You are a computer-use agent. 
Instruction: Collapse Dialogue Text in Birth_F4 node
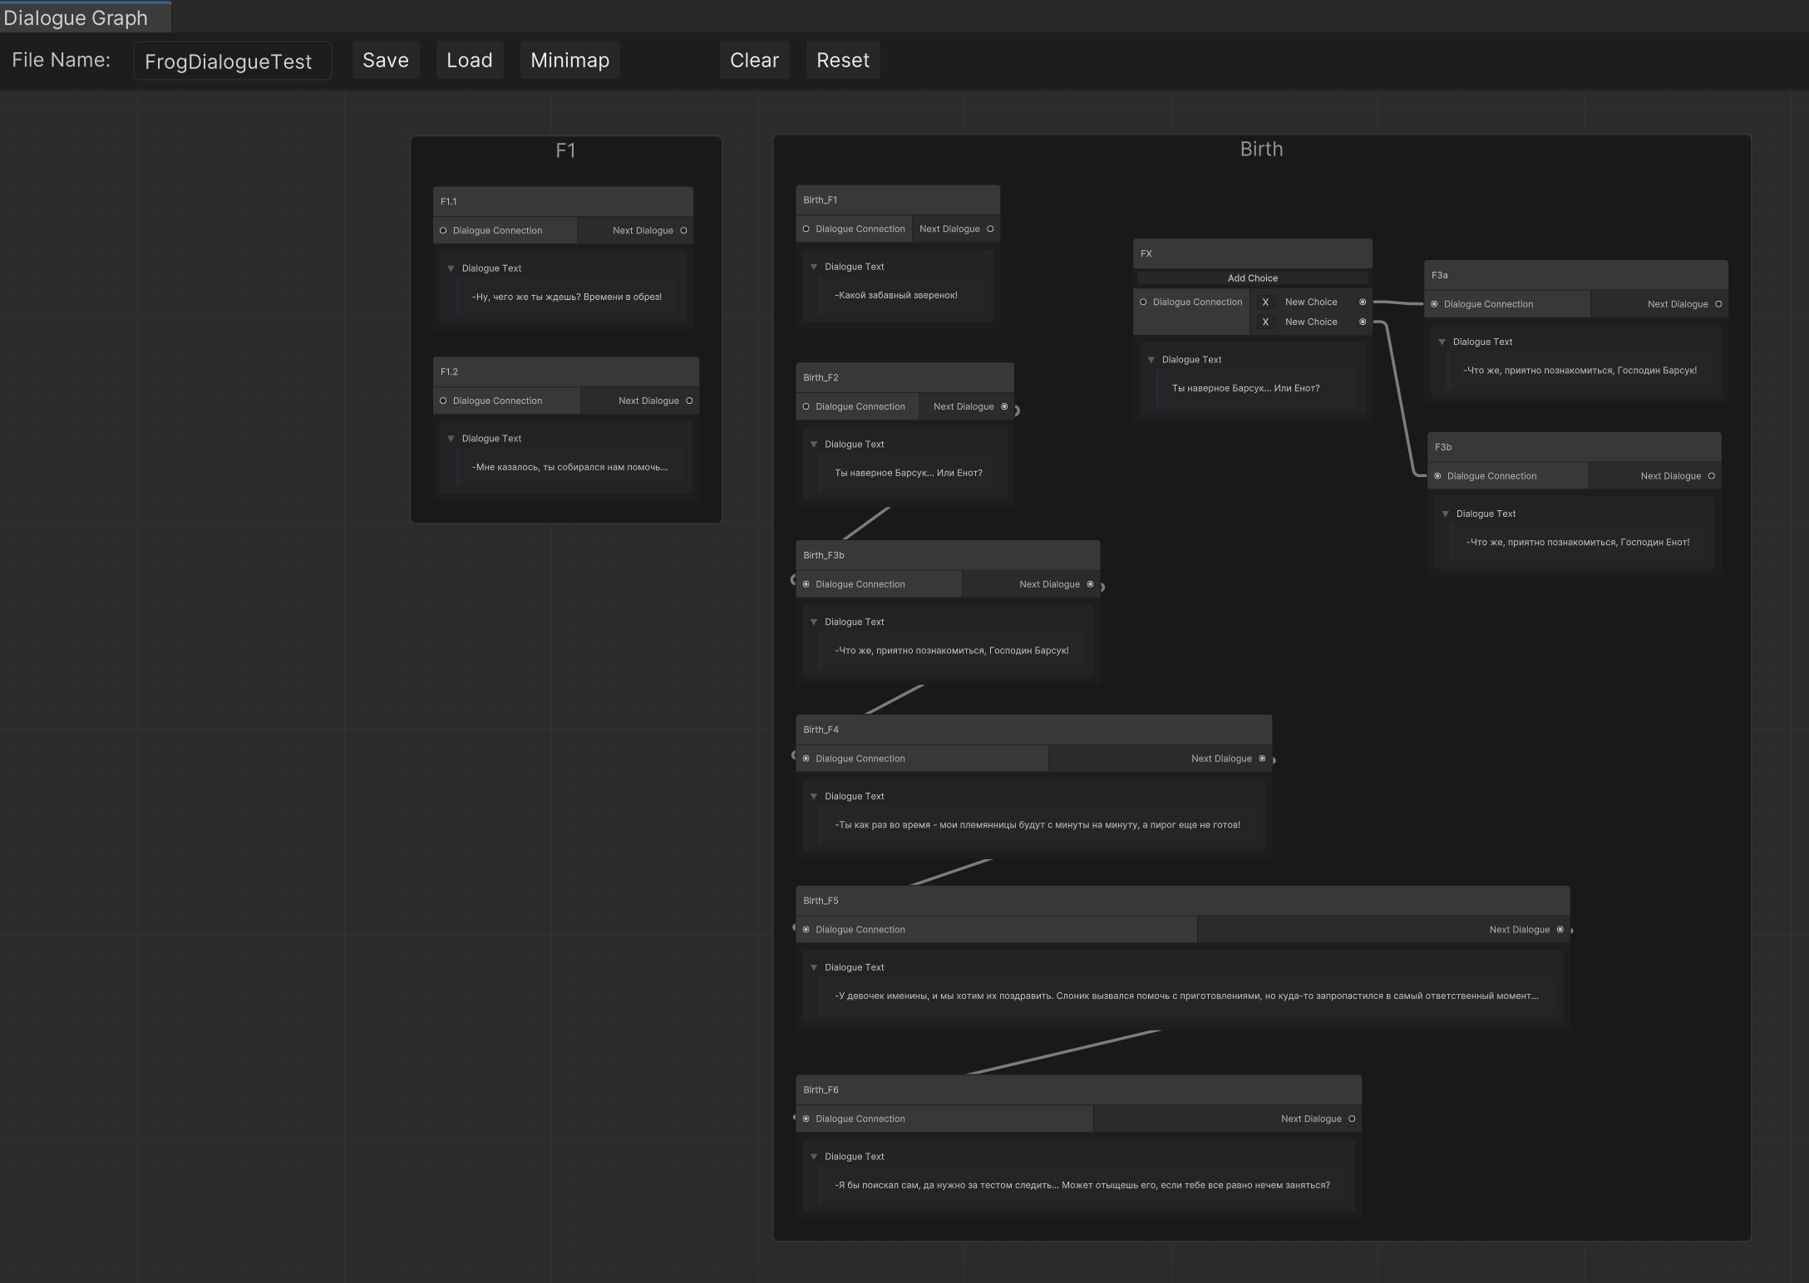[814, 797]
